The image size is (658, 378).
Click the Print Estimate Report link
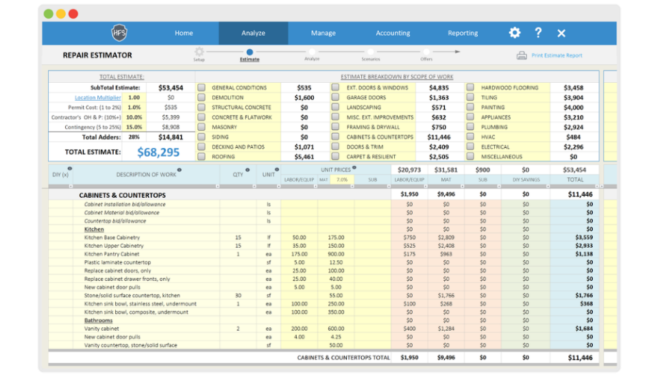coord(557,55)
